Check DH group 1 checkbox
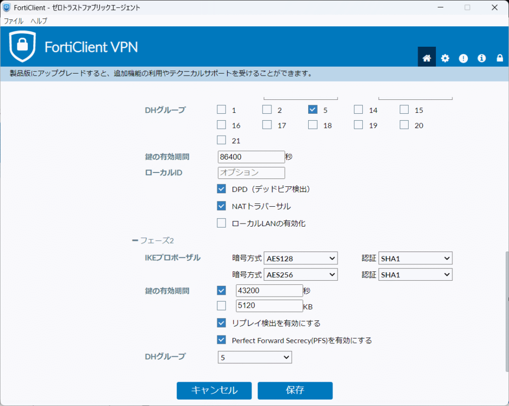The width and height of the screenshot is (509, 406). 221,109
